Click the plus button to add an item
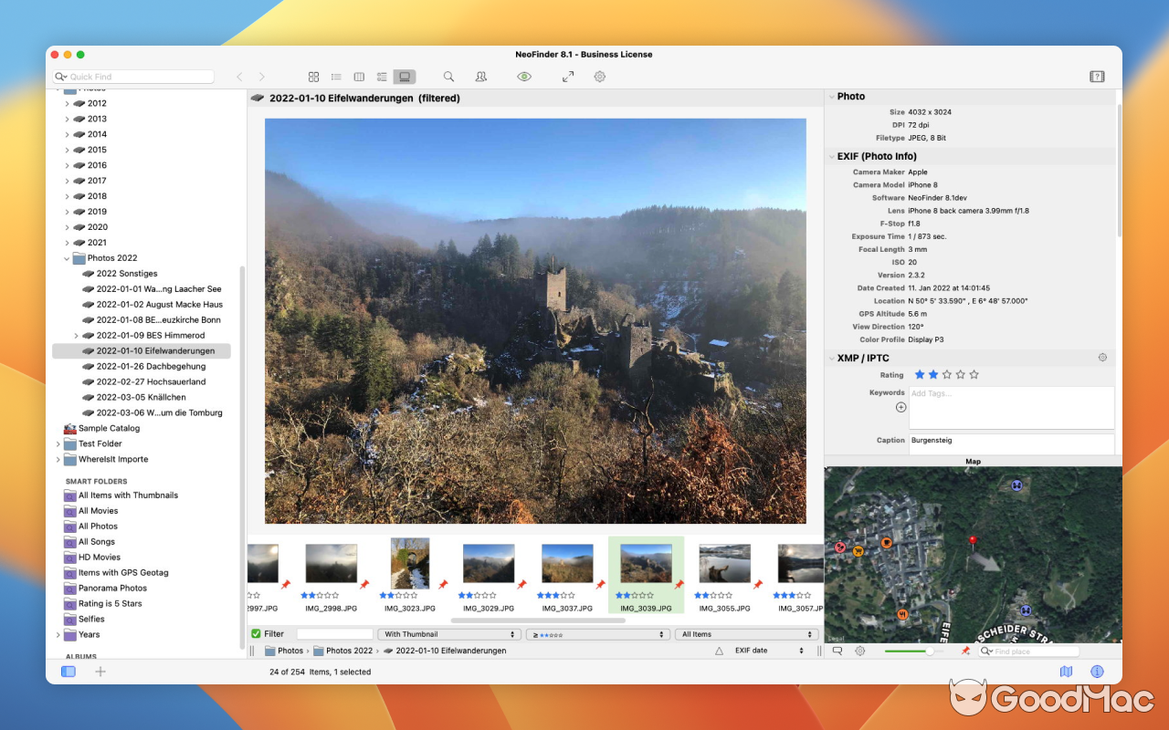This screenshot has height=730, width=1169. pos(100,671)
